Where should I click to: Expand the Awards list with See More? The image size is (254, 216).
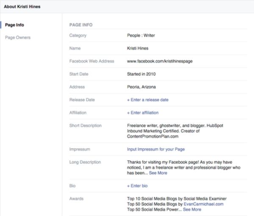192,210
